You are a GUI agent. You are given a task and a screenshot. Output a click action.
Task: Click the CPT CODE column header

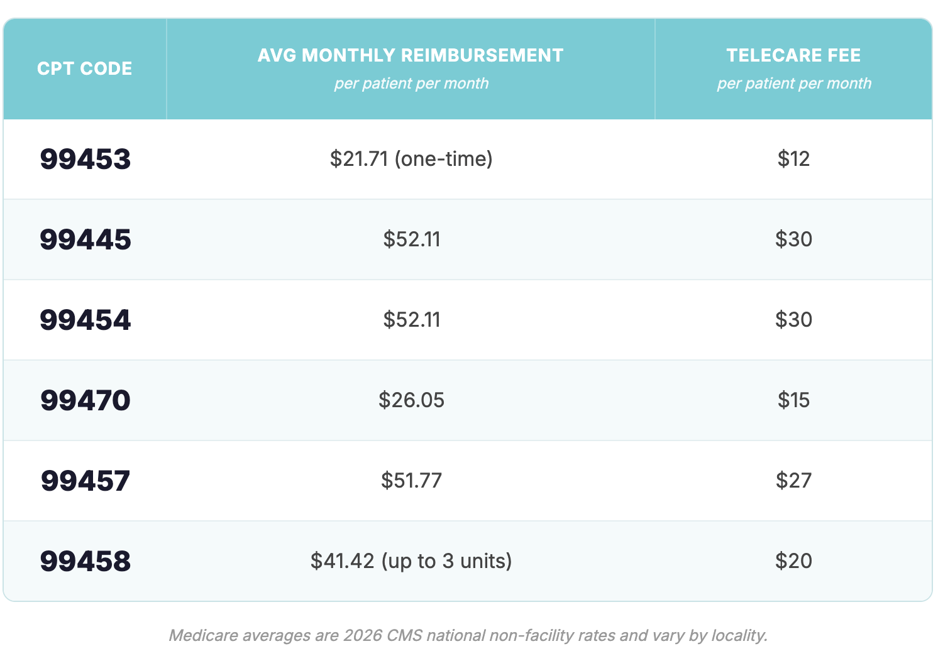tap(85, 68)
